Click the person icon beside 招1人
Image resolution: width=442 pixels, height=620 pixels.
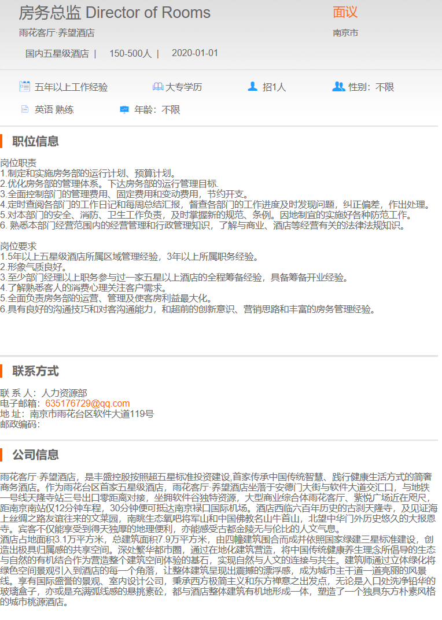(252, 87)
